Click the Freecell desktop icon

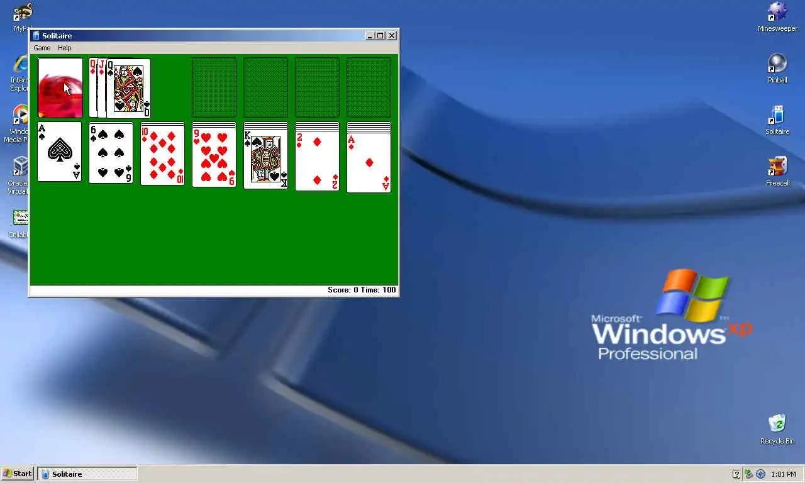point(777,172)
